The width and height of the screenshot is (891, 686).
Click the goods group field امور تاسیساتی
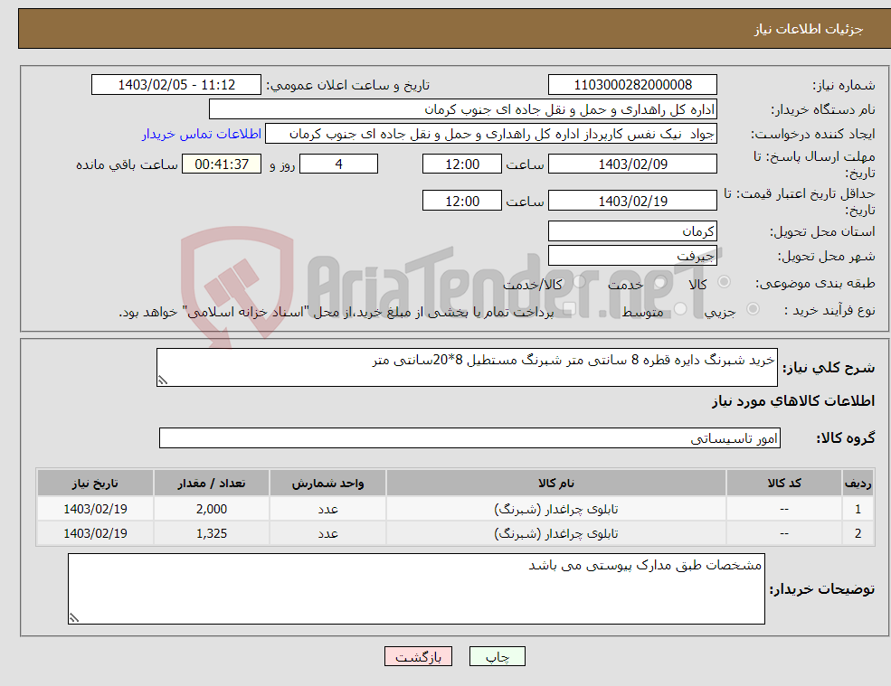point(470,437)
